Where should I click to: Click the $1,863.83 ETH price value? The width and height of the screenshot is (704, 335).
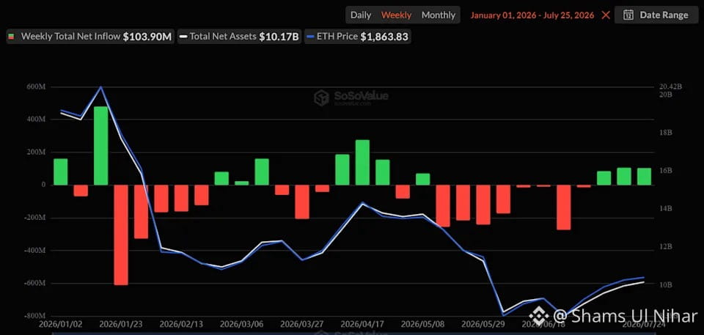tap(384, 37)
